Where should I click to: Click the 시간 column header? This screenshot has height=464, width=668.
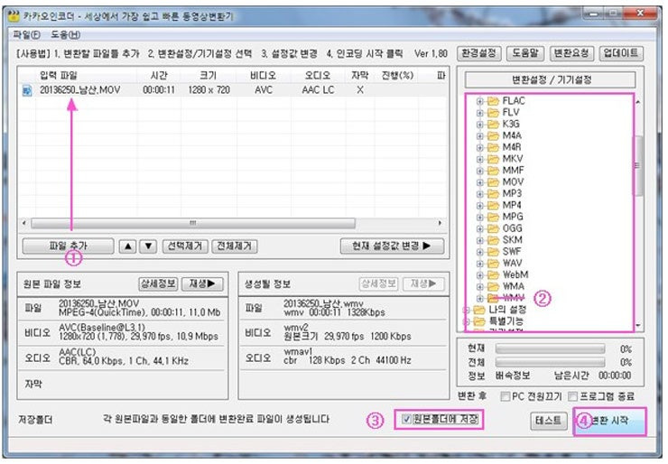pyautogui.click(x=159, y=76)
